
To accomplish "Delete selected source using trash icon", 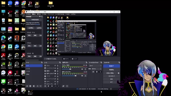I will coord(48,86).
